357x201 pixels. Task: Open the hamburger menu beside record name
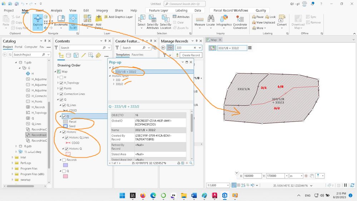[x=250, y=48]
